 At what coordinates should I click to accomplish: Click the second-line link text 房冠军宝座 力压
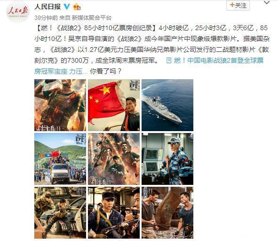pos(58,71)
